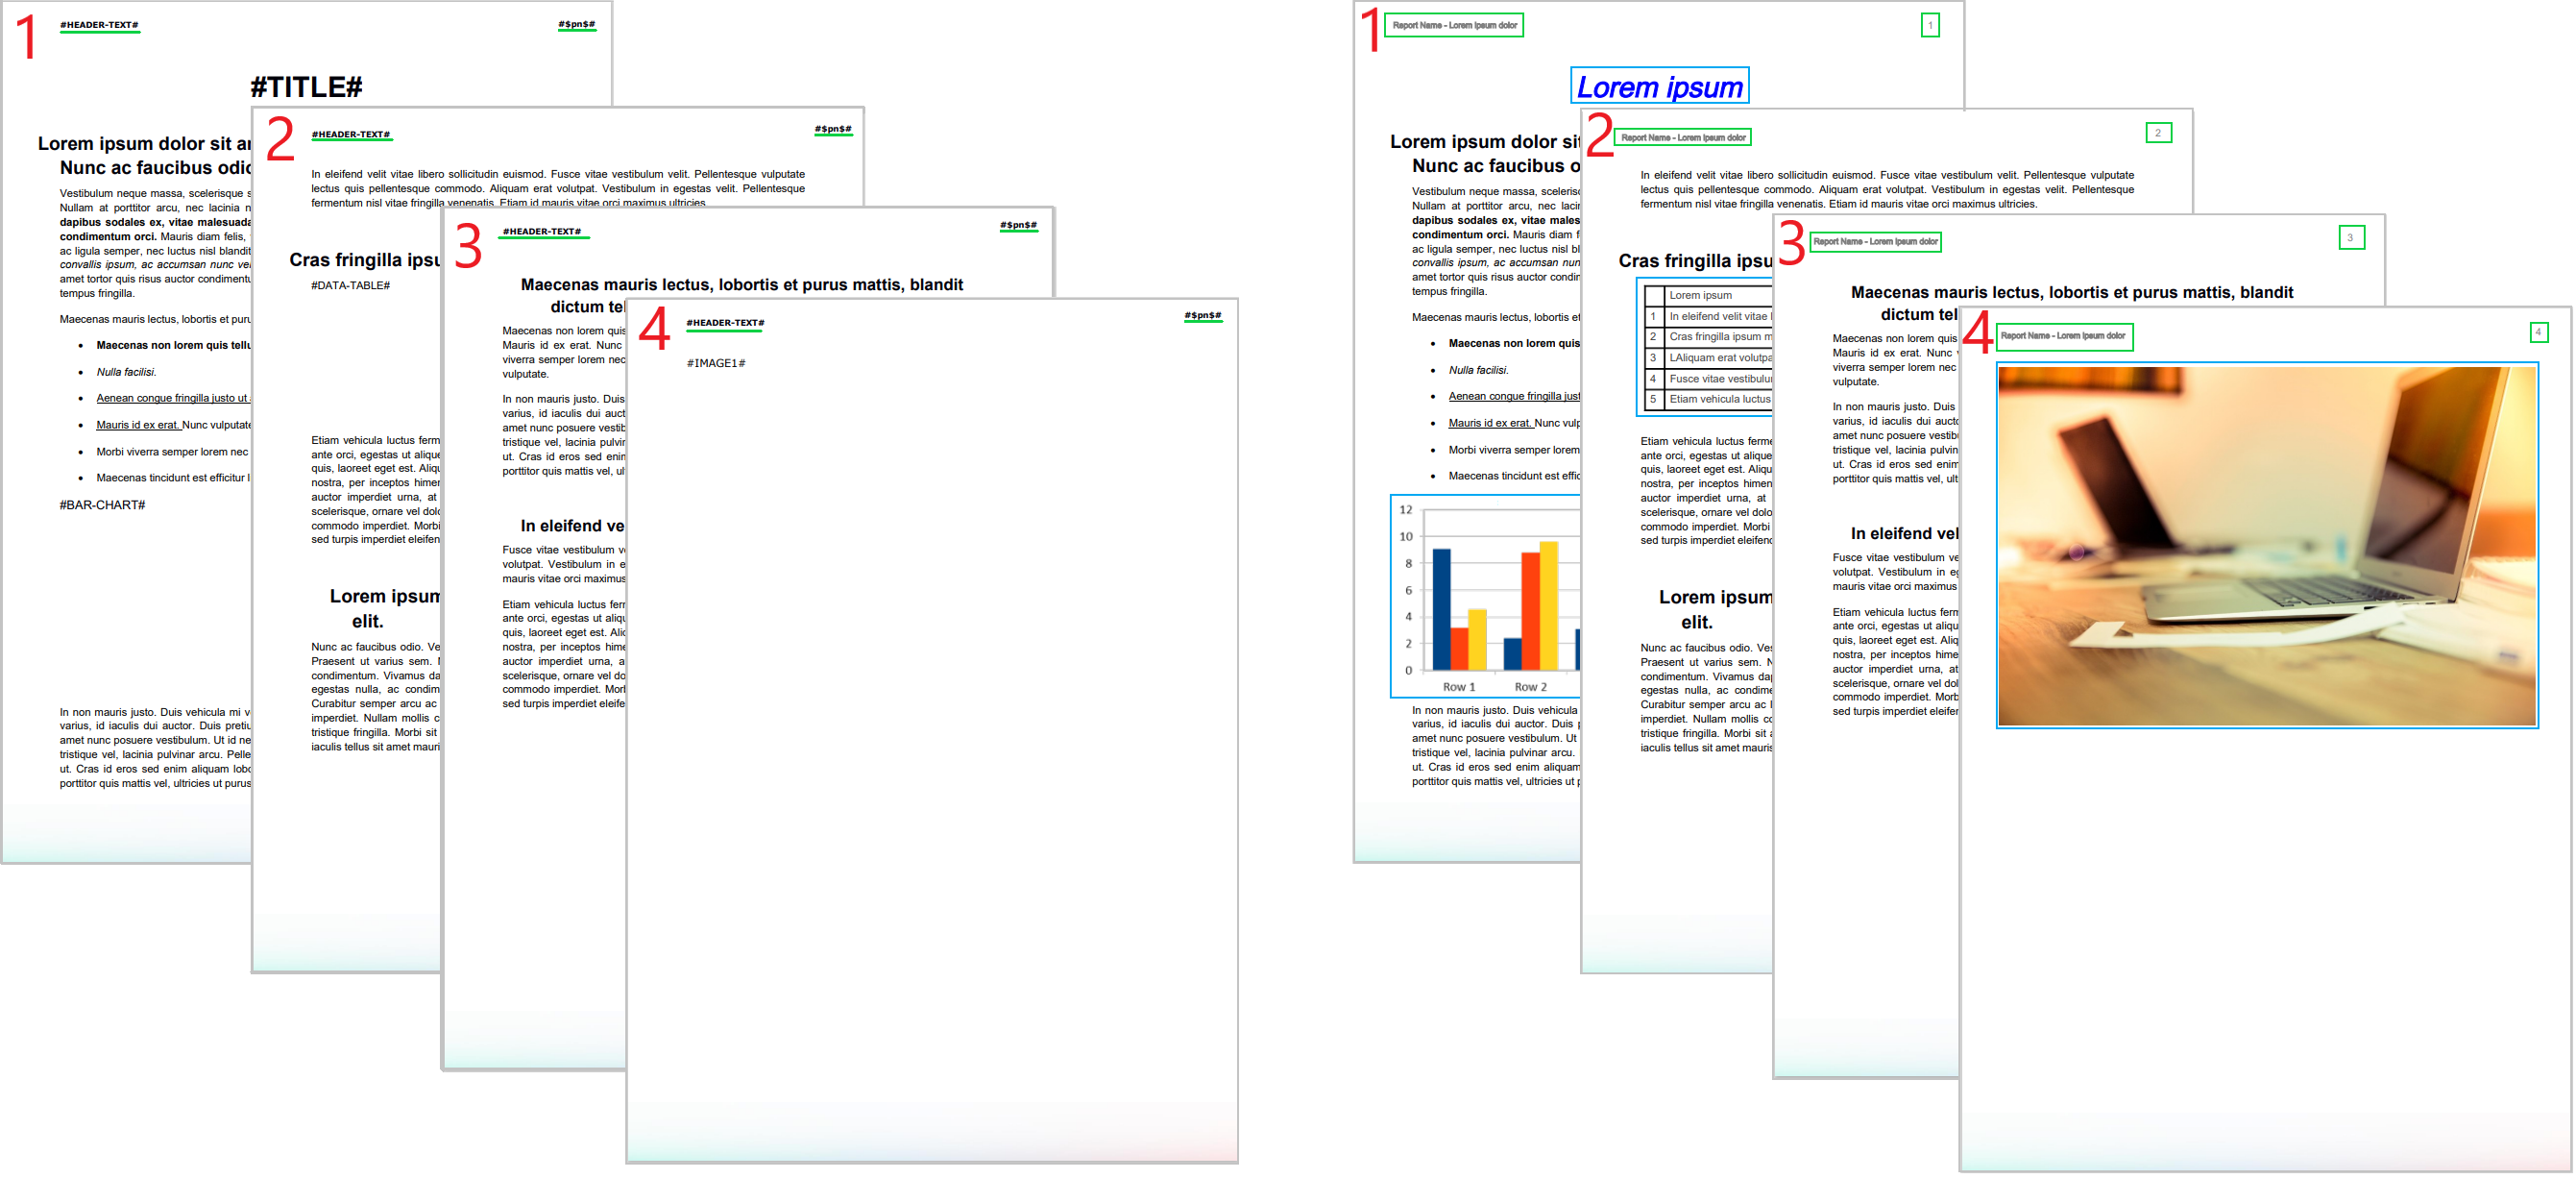Screen dimensions: 2576x1179
Task: Click "Morbi viverra semper lorem" bullet in generated report
Action: pos(1514,450)
